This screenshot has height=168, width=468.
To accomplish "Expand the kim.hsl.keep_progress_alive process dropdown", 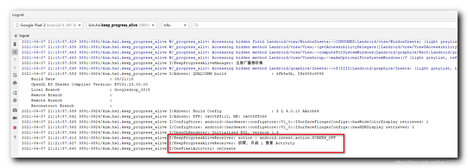I will click(x=121, y=25).
